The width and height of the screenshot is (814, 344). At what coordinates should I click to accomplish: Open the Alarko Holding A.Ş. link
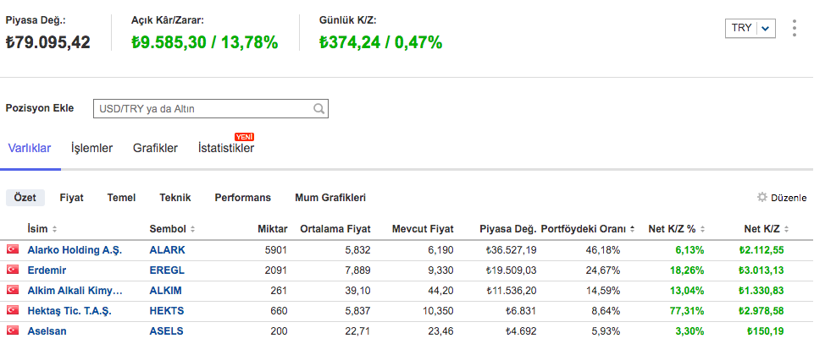coord(75,250)
